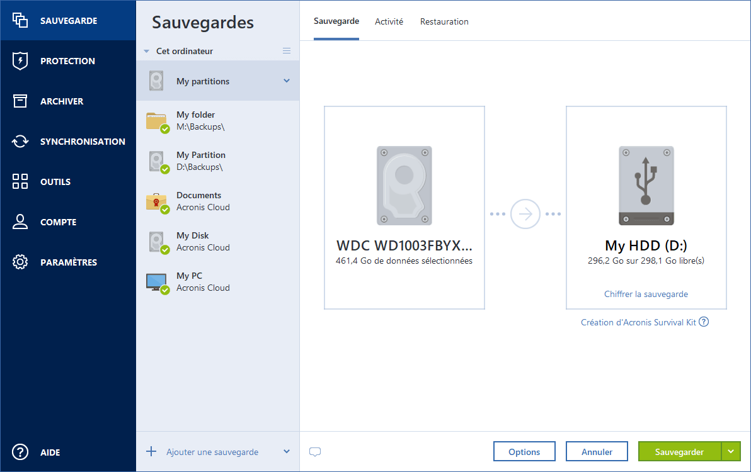Switch to the Sauvegarde tab
Image resolution: width=751 pixels, height=472 pixels.
[x=336, y=21]
